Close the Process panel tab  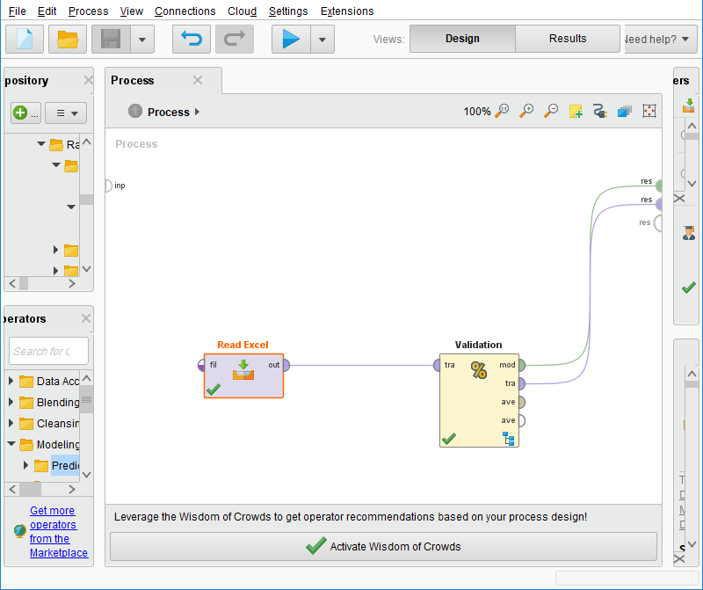point(198,80)
